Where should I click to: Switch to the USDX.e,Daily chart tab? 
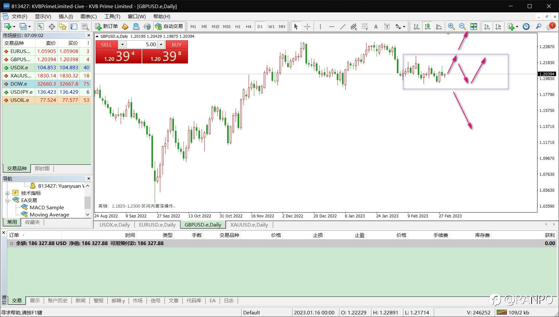pos(115,225)
